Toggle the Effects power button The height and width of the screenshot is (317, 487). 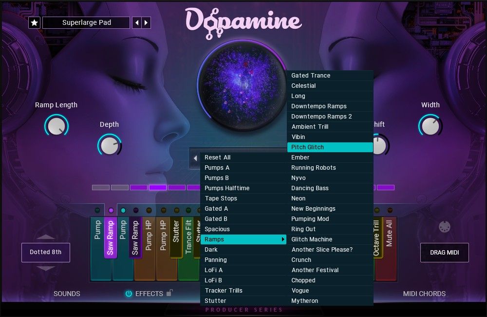[x=129, y=294]
